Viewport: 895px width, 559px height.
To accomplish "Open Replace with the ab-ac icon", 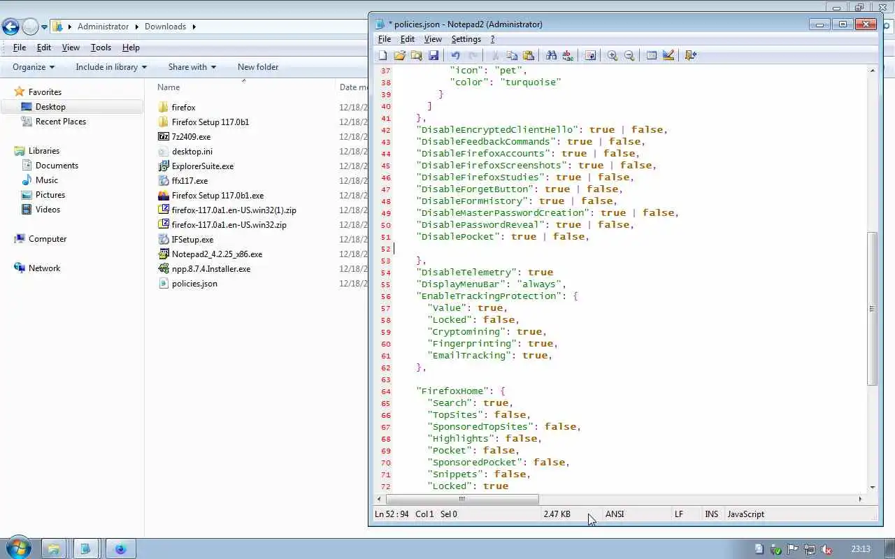I will pyautogui.click(x=568, y=55).
